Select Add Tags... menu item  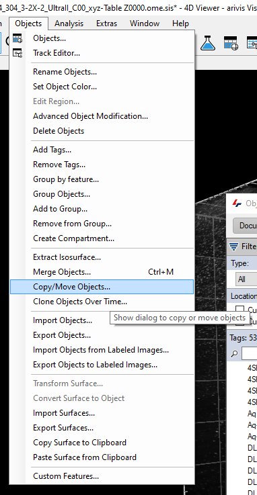[x=102, y=150]
